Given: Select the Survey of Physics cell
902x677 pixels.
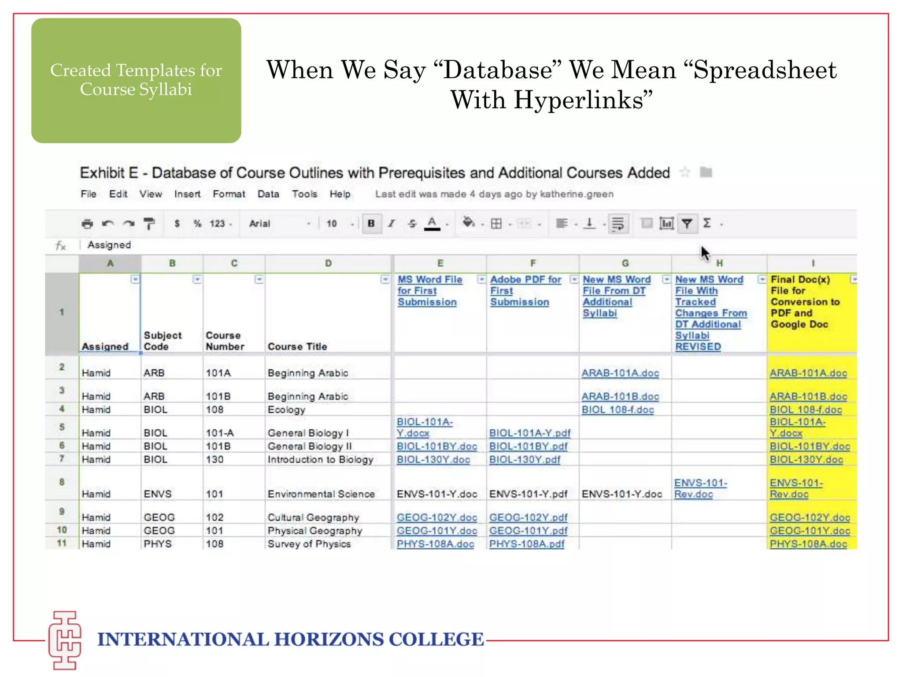Looking at the screenshot, I should 328,543.
